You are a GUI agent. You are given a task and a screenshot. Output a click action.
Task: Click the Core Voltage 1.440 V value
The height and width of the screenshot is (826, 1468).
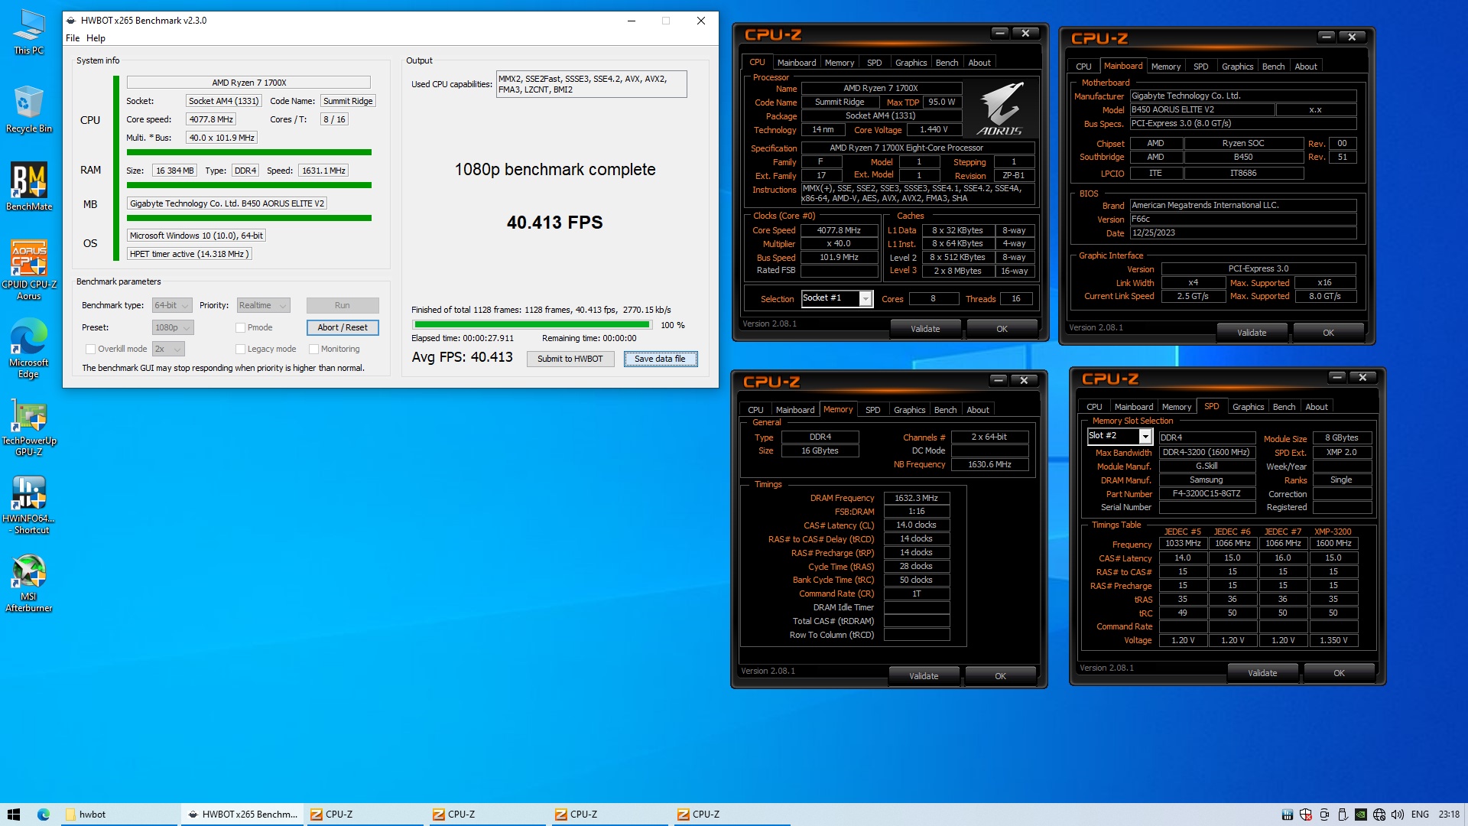tap(934, 130)
